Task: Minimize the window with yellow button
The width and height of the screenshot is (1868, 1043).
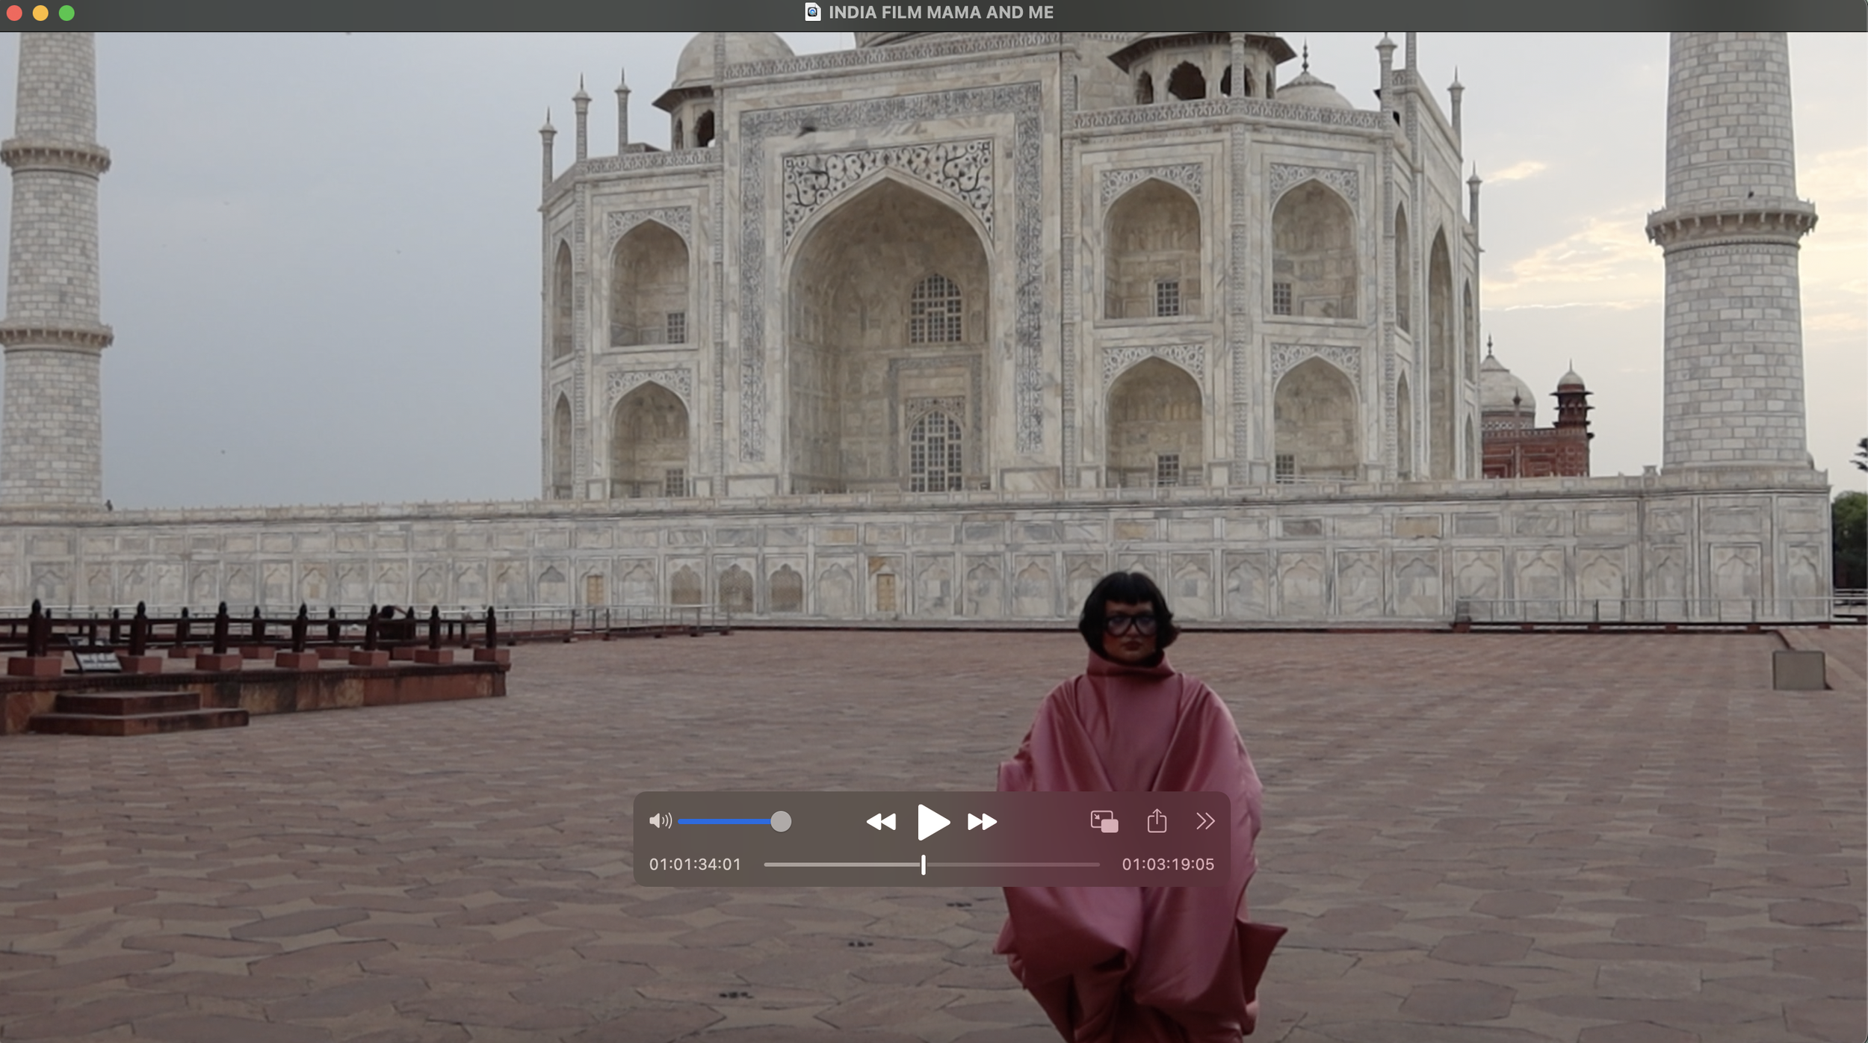Action: point(40,13)
